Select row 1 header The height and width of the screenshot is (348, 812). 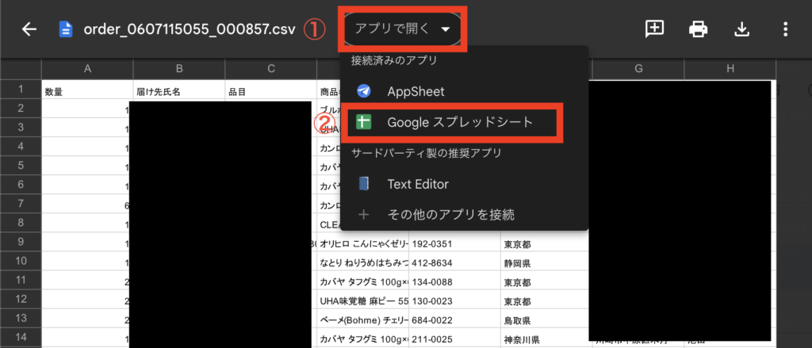[x=21, y=89]
